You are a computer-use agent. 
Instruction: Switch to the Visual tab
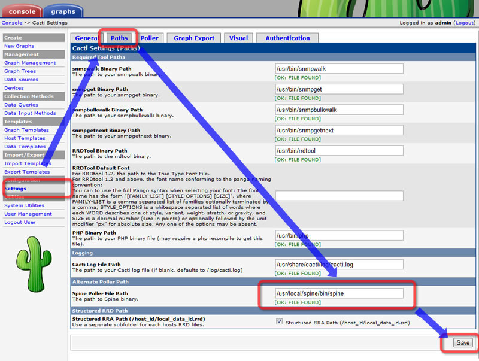point(238,38)
